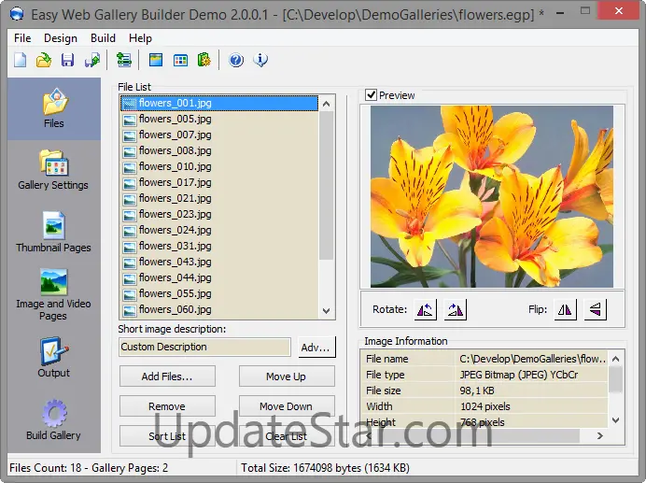Screen dimensions: 646x483
Task: Open Gallery Settings in sidebar
Action: 53,170
